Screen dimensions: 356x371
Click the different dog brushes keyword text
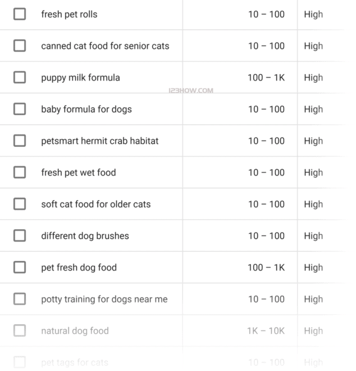(85, 236)
